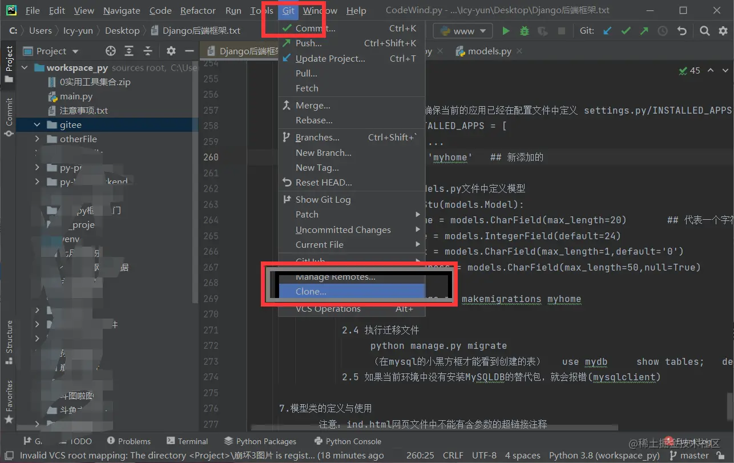Click the CRLF line separator widget
734x463 pixels.
[453, 456]
